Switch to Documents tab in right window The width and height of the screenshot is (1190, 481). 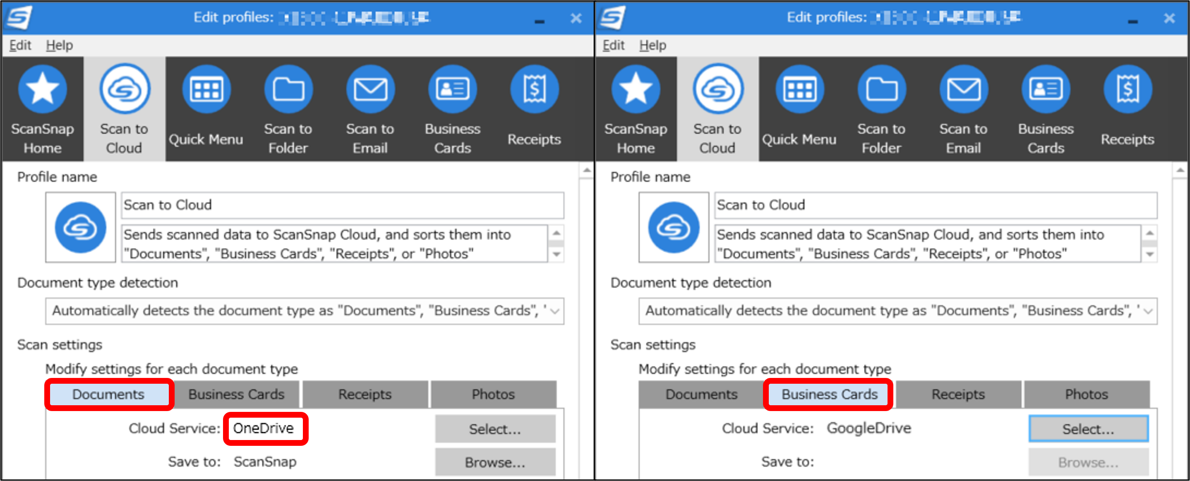pos(701,394)
